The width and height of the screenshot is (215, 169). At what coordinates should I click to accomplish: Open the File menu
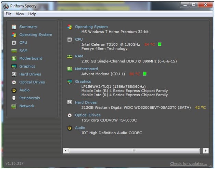point(9,14)
